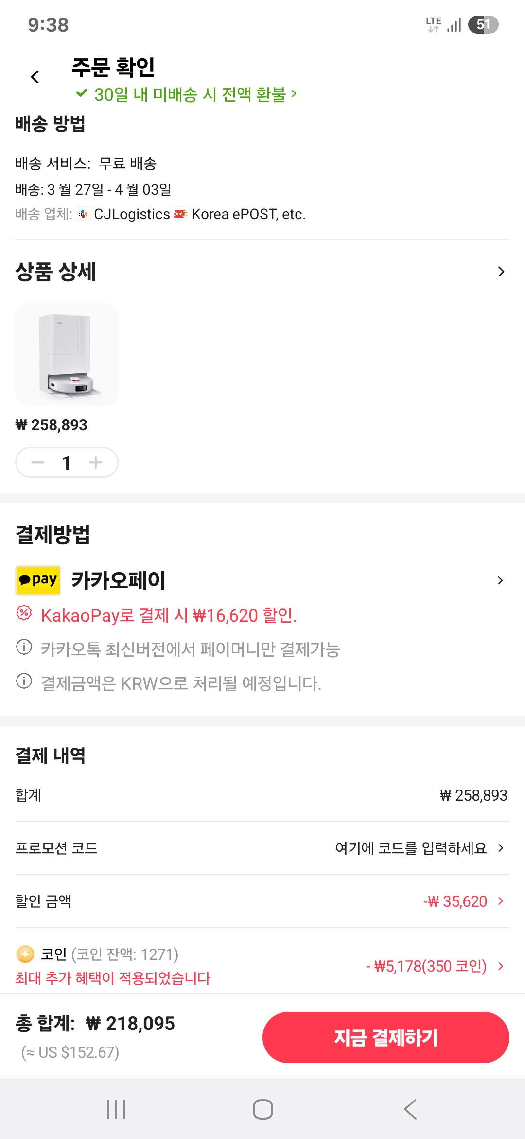Tap info icon beside 카카오톡 최신버전 notice
Screen dimensions: 525x1139
tap(24, 647)
